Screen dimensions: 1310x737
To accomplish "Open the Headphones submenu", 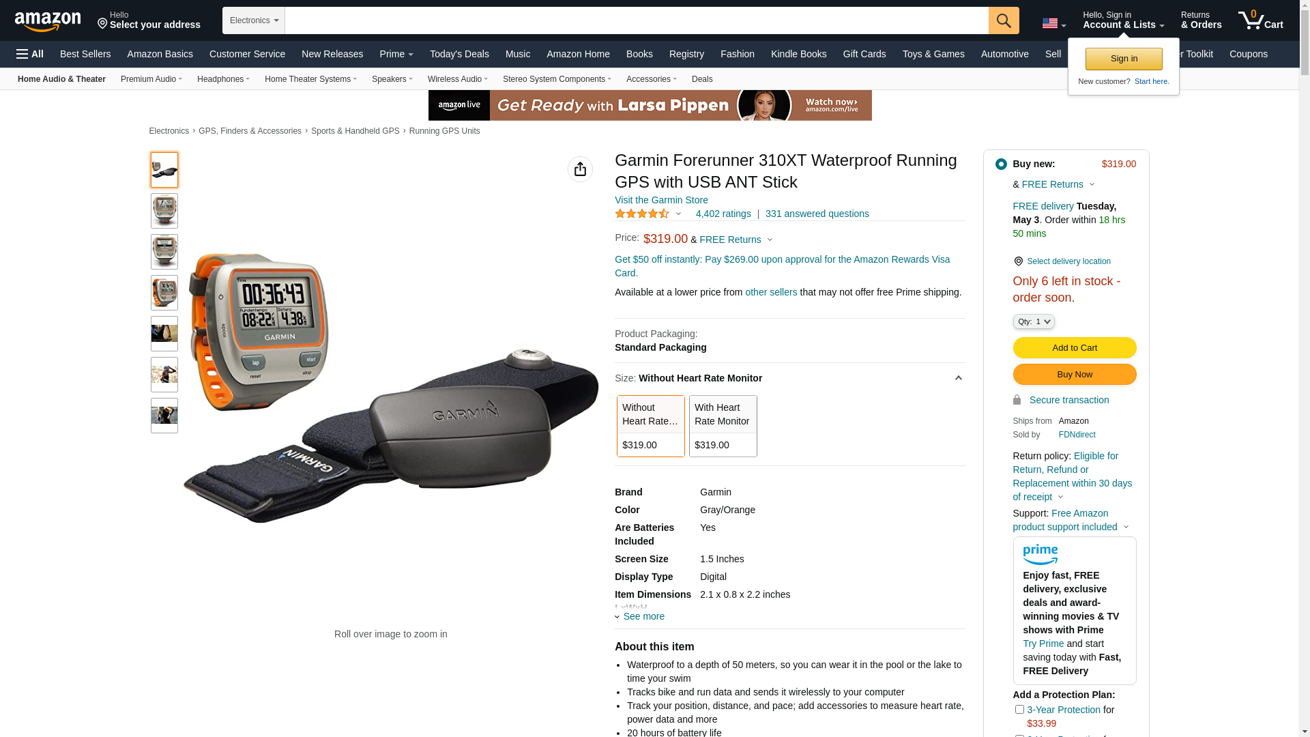I will coord(223,79).
